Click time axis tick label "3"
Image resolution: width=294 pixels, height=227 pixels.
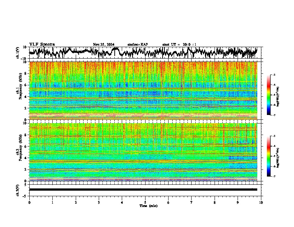pos(99,203)
